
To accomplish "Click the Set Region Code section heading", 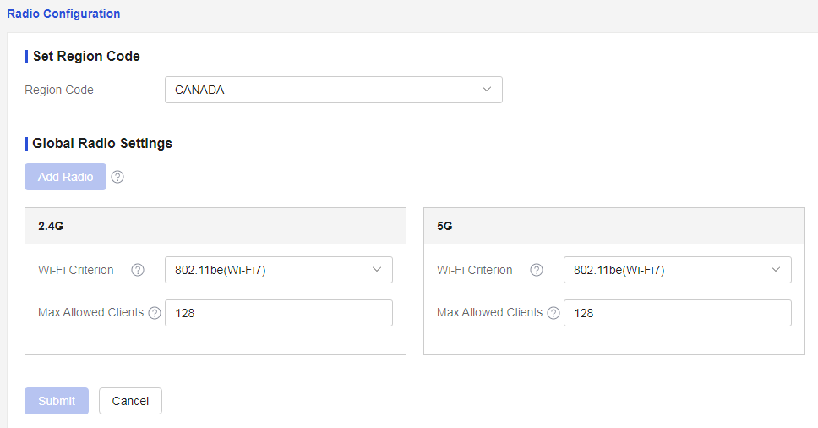I will tap(86, 57).
